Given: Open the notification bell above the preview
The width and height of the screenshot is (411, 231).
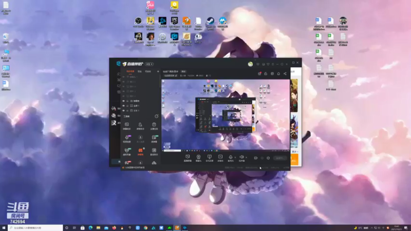Looking at the screenshot, I should pyautogui.click(x=278, y=73).
